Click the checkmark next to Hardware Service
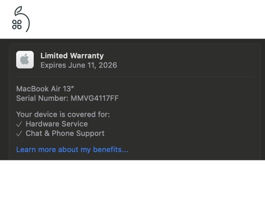Screen dimensions: 265x199 [x=19, y=124]
